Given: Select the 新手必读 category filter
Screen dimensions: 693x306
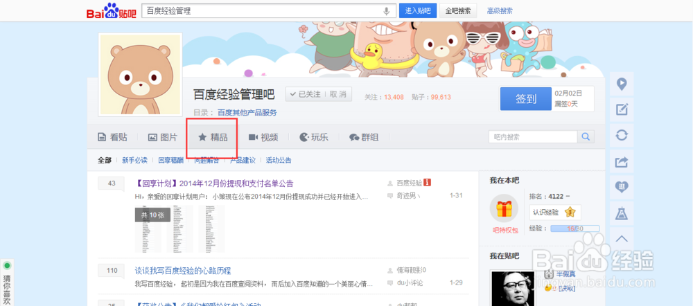Looking at the screenshot, I should tap(135, 161).
